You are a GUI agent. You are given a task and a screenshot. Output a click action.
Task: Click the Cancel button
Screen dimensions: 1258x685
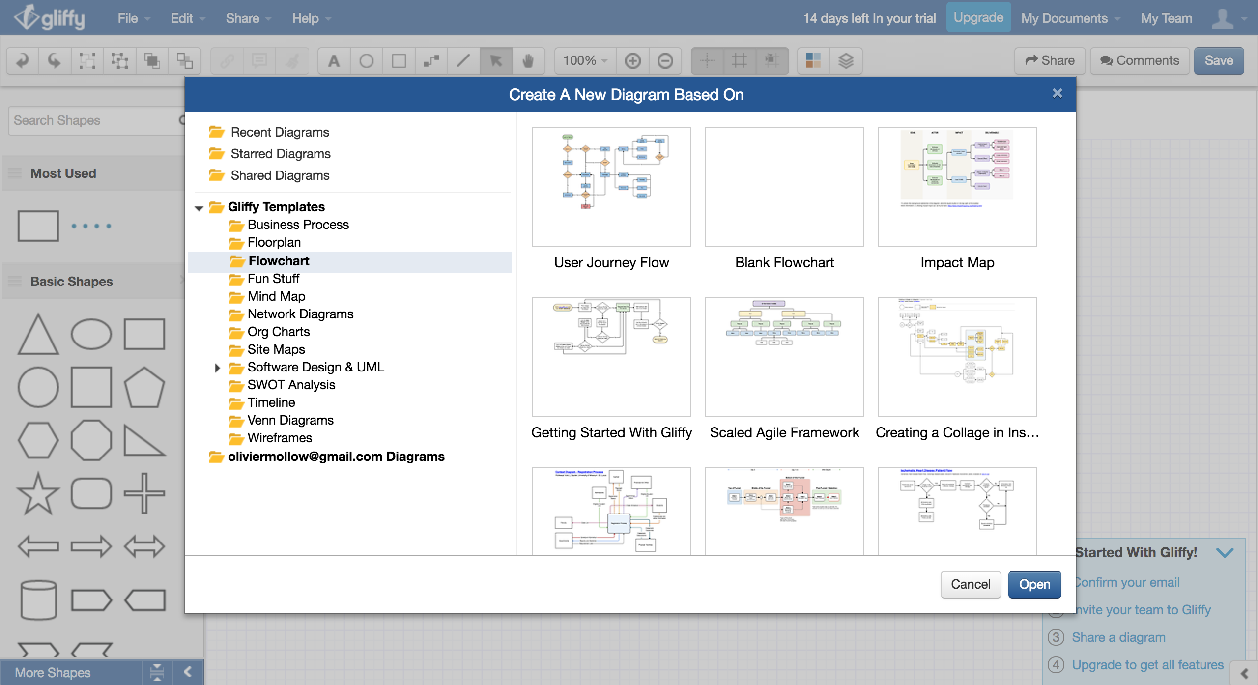(x=971, y=584)
